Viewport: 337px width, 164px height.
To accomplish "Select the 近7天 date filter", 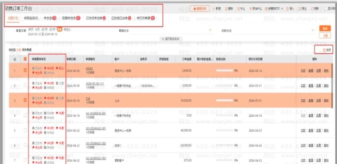I will [44, 30].
